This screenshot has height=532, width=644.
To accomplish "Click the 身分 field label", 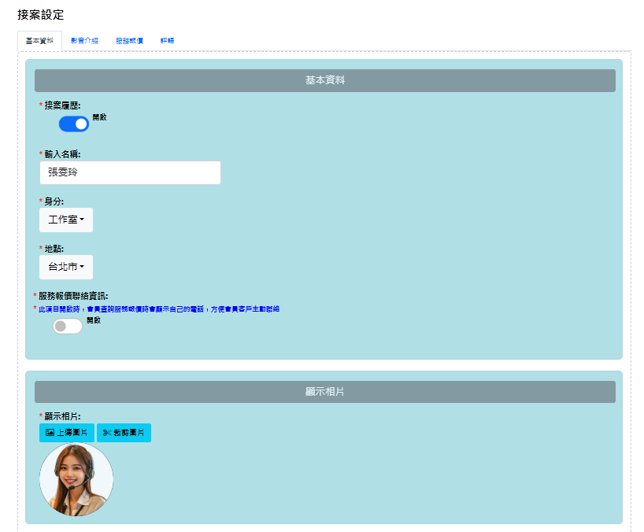I will point(54,201).
